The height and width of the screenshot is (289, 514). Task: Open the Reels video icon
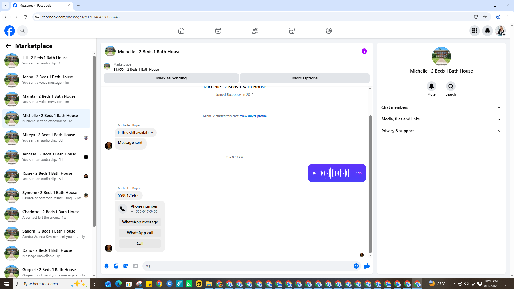click(x=218, y=31)
